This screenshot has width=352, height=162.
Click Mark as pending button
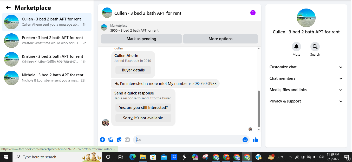[x=141, y=39]
